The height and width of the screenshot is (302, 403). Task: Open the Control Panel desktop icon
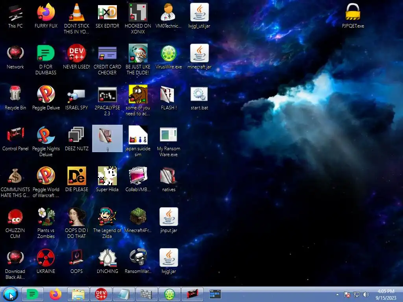pos(15,139)
